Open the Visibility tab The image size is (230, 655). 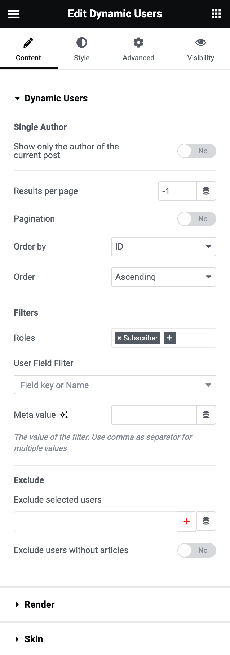[x=200, y=49]
